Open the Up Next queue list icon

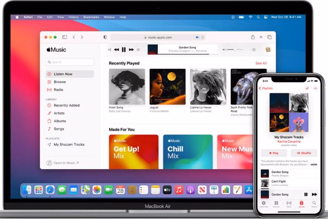tap(254, 50)
